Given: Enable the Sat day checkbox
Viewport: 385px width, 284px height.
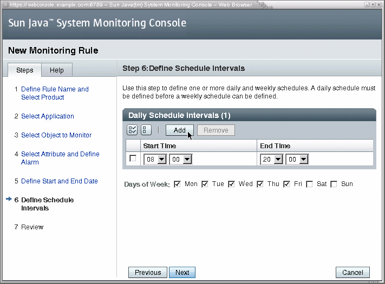Looking at the screenshot, I should point(309,184).
